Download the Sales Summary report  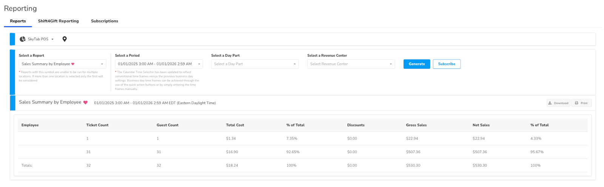558,103
